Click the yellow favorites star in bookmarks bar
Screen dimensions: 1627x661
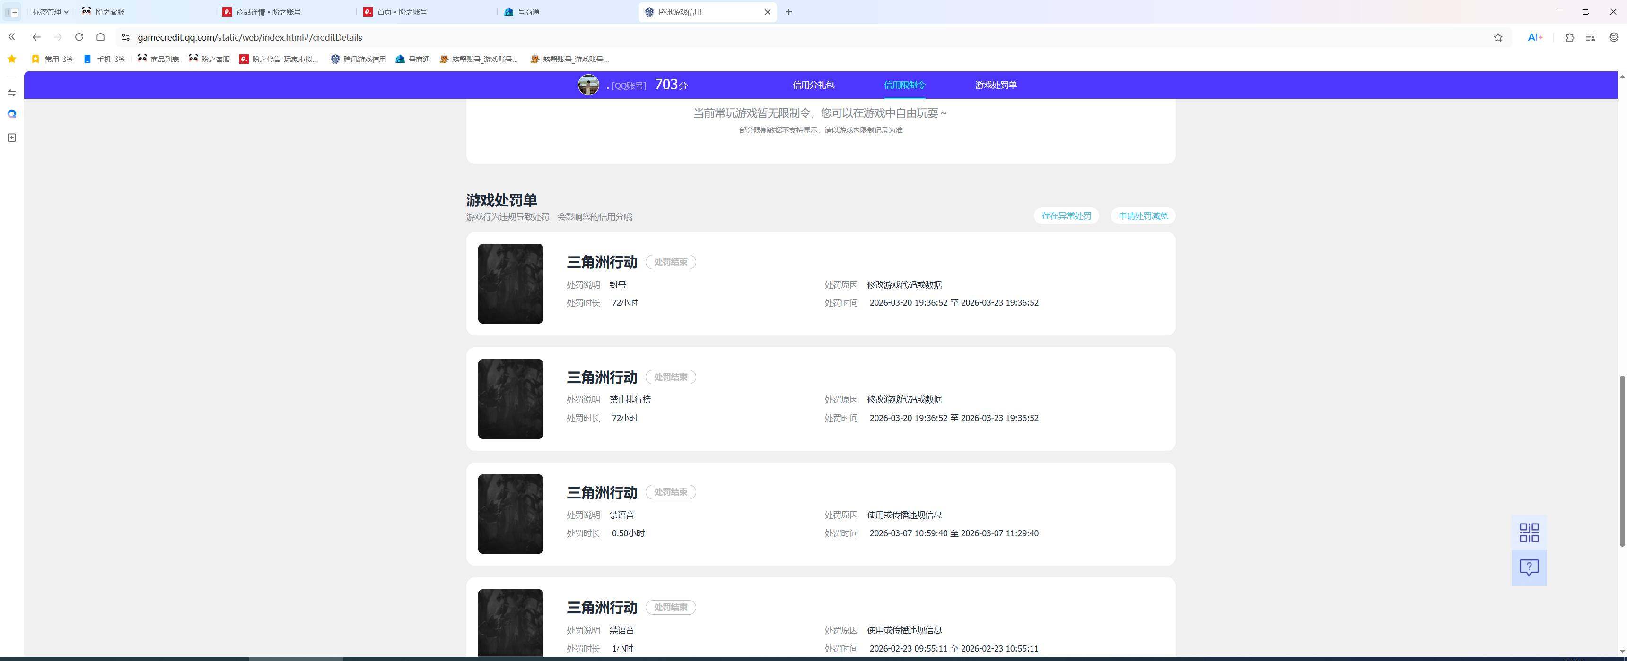point(11,59)
